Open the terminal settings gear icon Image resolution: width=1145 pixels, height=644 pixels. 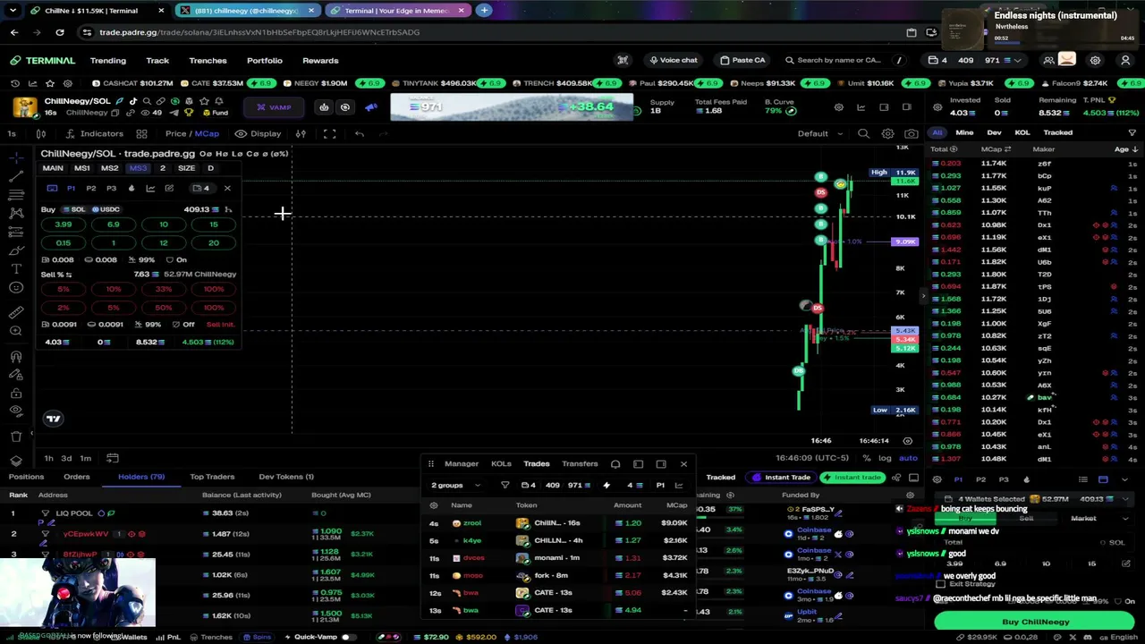[1095, 60]
